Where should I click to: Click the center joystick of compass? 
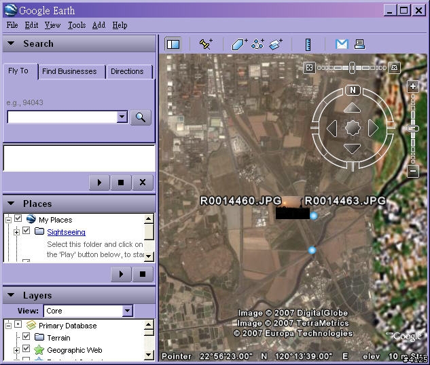(x=353, y=128)
